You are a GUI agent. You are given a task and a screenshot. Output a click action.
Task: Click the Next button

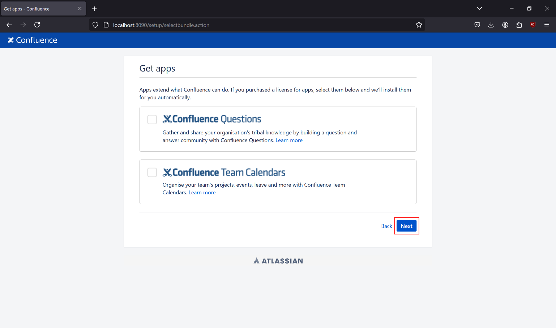tap(407, 226)
